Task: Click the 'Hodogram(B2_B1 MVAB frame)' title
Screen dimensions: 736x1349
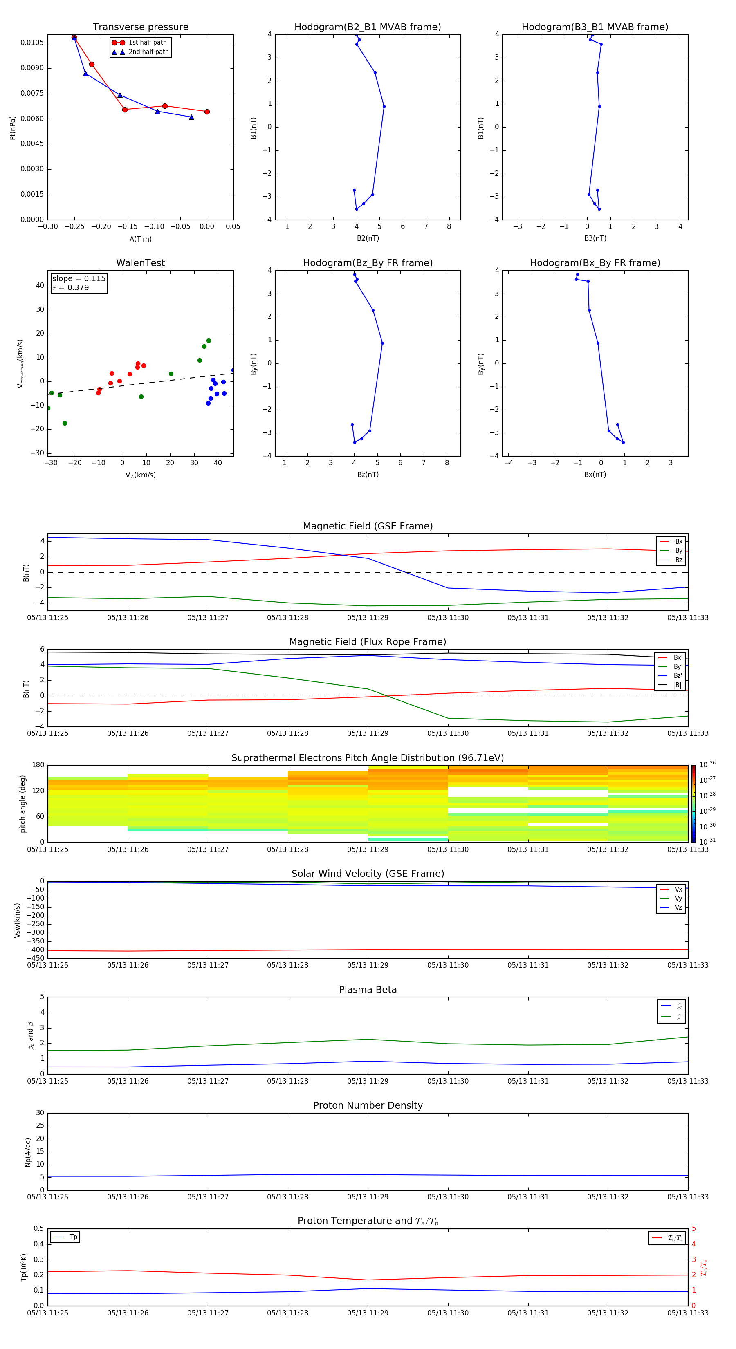Action: 368,27
